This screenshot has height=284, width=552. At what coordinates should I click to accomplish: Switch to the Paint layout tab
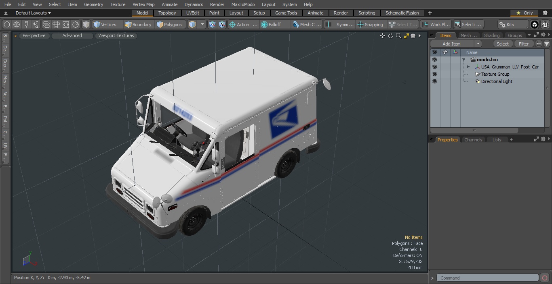point(215,13)
